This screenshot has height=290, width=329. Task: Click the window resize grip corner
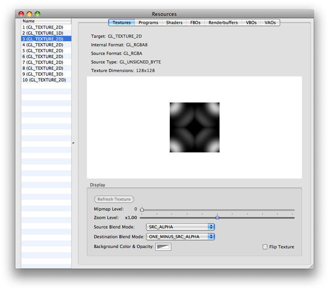tap(311, 266)
